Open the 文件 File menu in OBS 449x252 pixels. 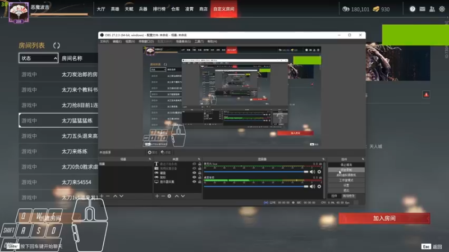(x=104, y=41)
